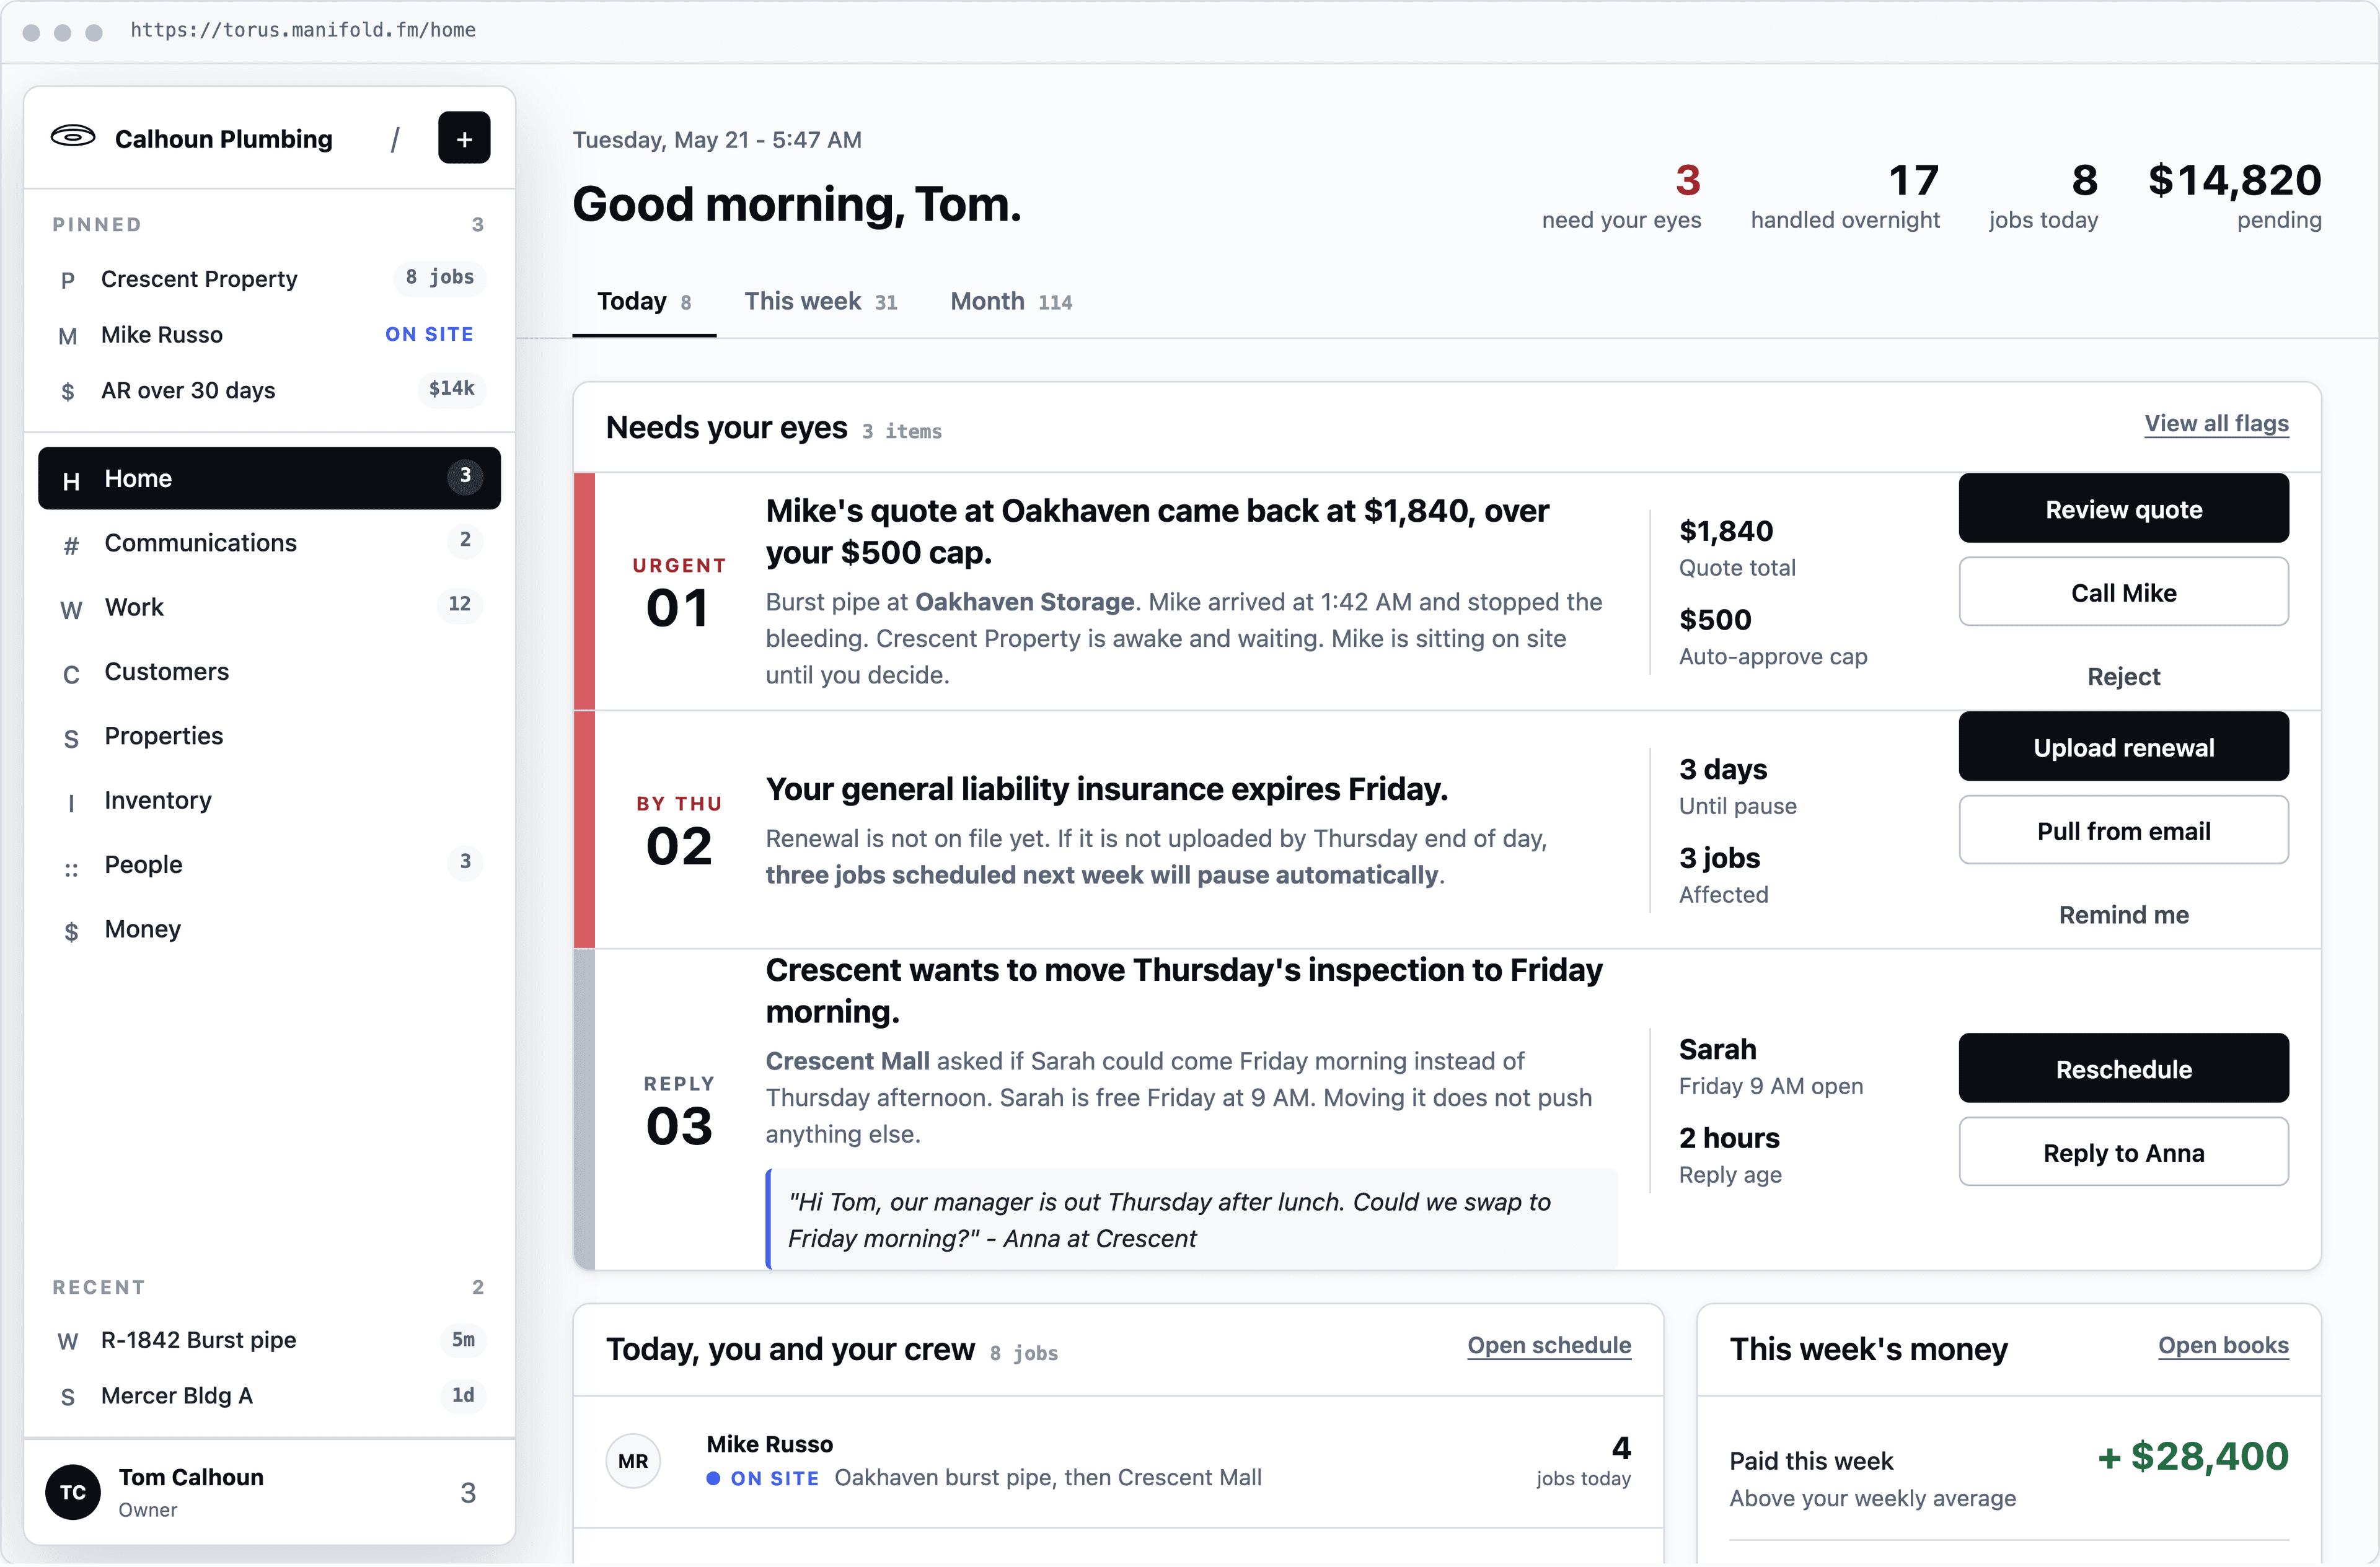Click the hash icon for Communications

[71, 546]
